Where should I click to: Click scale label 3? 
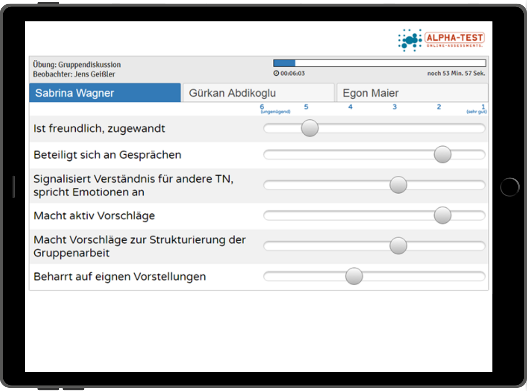395,107
